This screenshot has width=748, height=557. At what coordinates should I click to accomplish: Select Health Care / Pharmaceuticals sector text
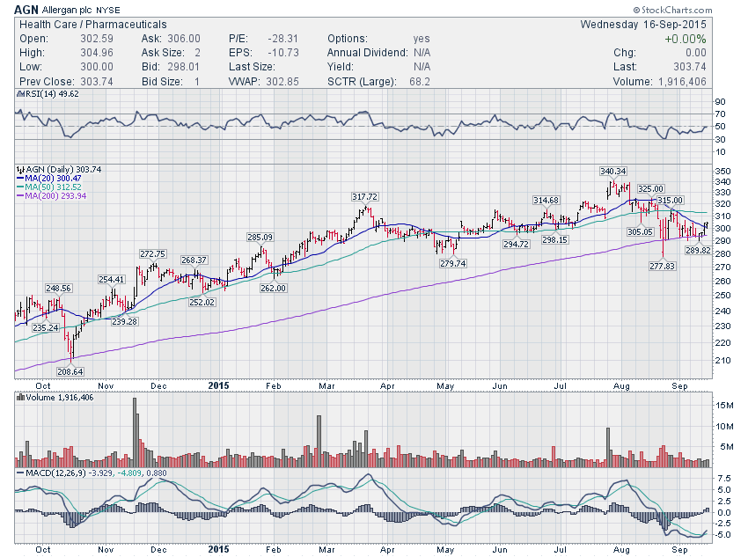(x=93, y=25)
